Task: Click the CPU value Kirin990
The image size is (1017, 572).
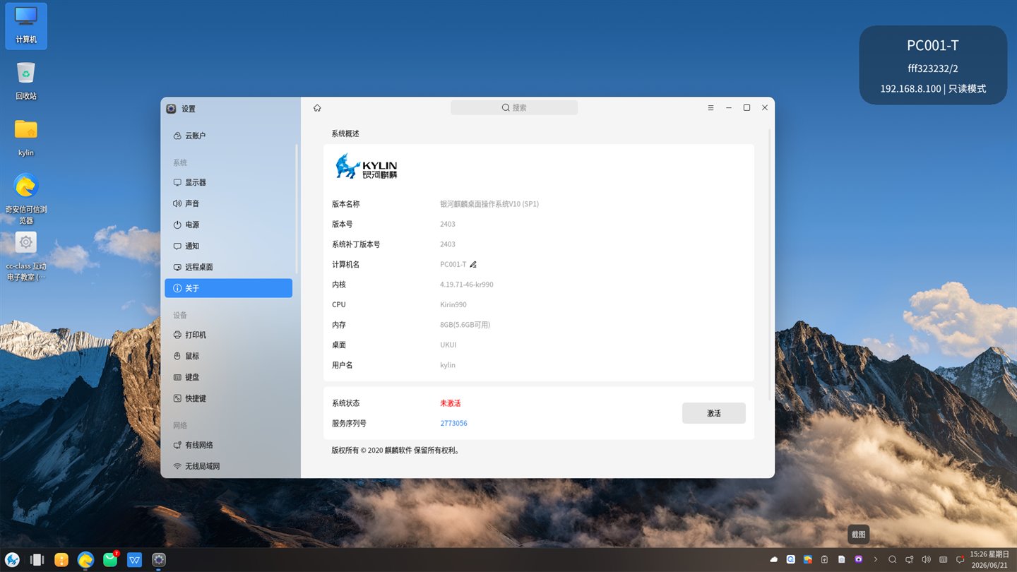Action: 453,305
